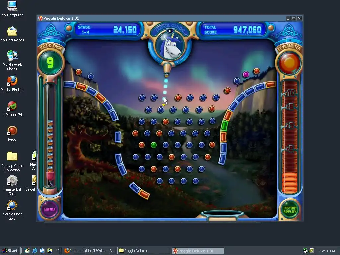Open My Documents desktop icon
This screenshot has width=340, height=255.
(x=12, y=34)
